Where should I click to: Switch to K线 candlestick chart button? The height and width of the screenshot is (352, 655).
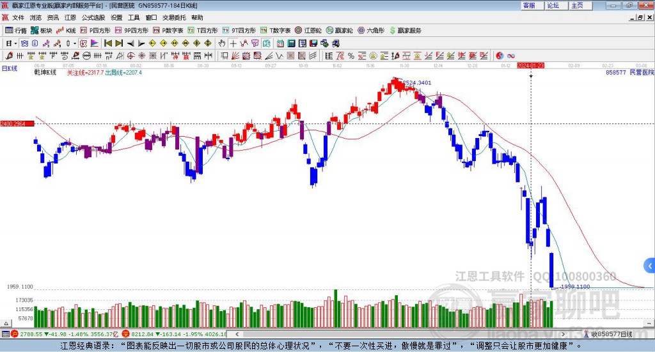tap(66, 31)
